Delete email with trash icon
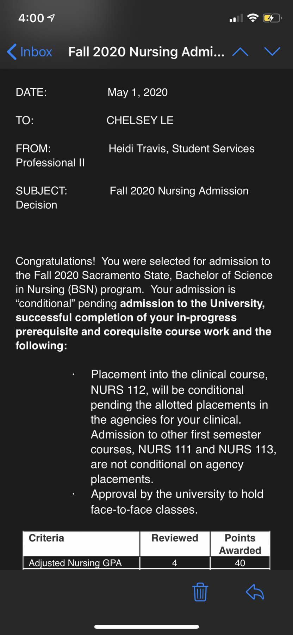This screenshot has height=635, width=293. click(x=200, y=592)
